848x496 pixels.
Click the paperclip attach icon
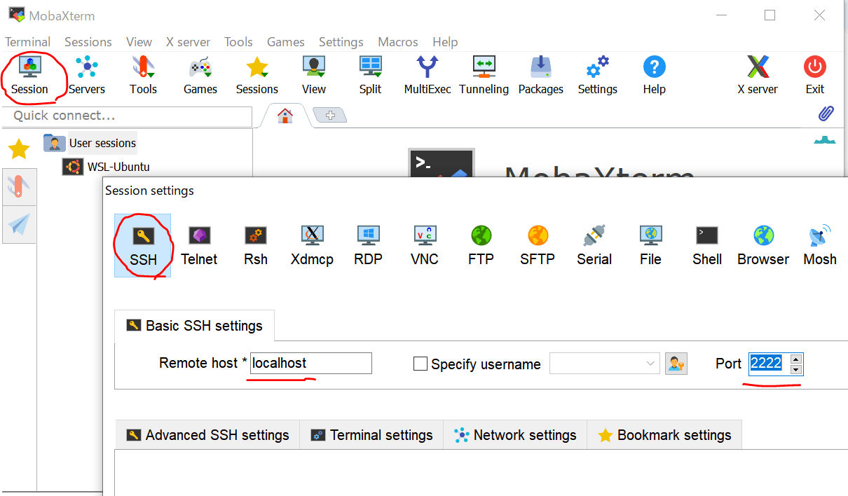tap(827, 113)
